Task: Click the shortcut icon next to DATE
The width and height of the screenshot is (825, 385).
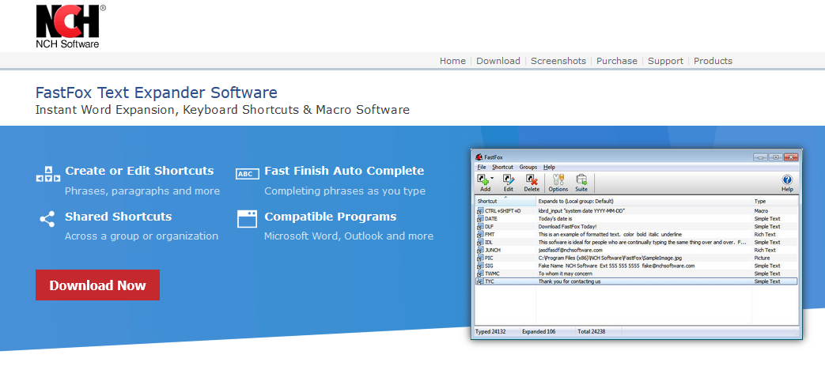Action: [x=480, y=218]
